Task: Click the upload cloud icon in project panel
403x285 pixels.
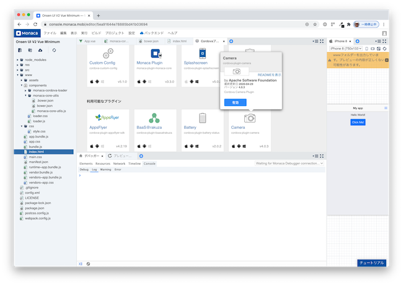Action: click(40, 50)
